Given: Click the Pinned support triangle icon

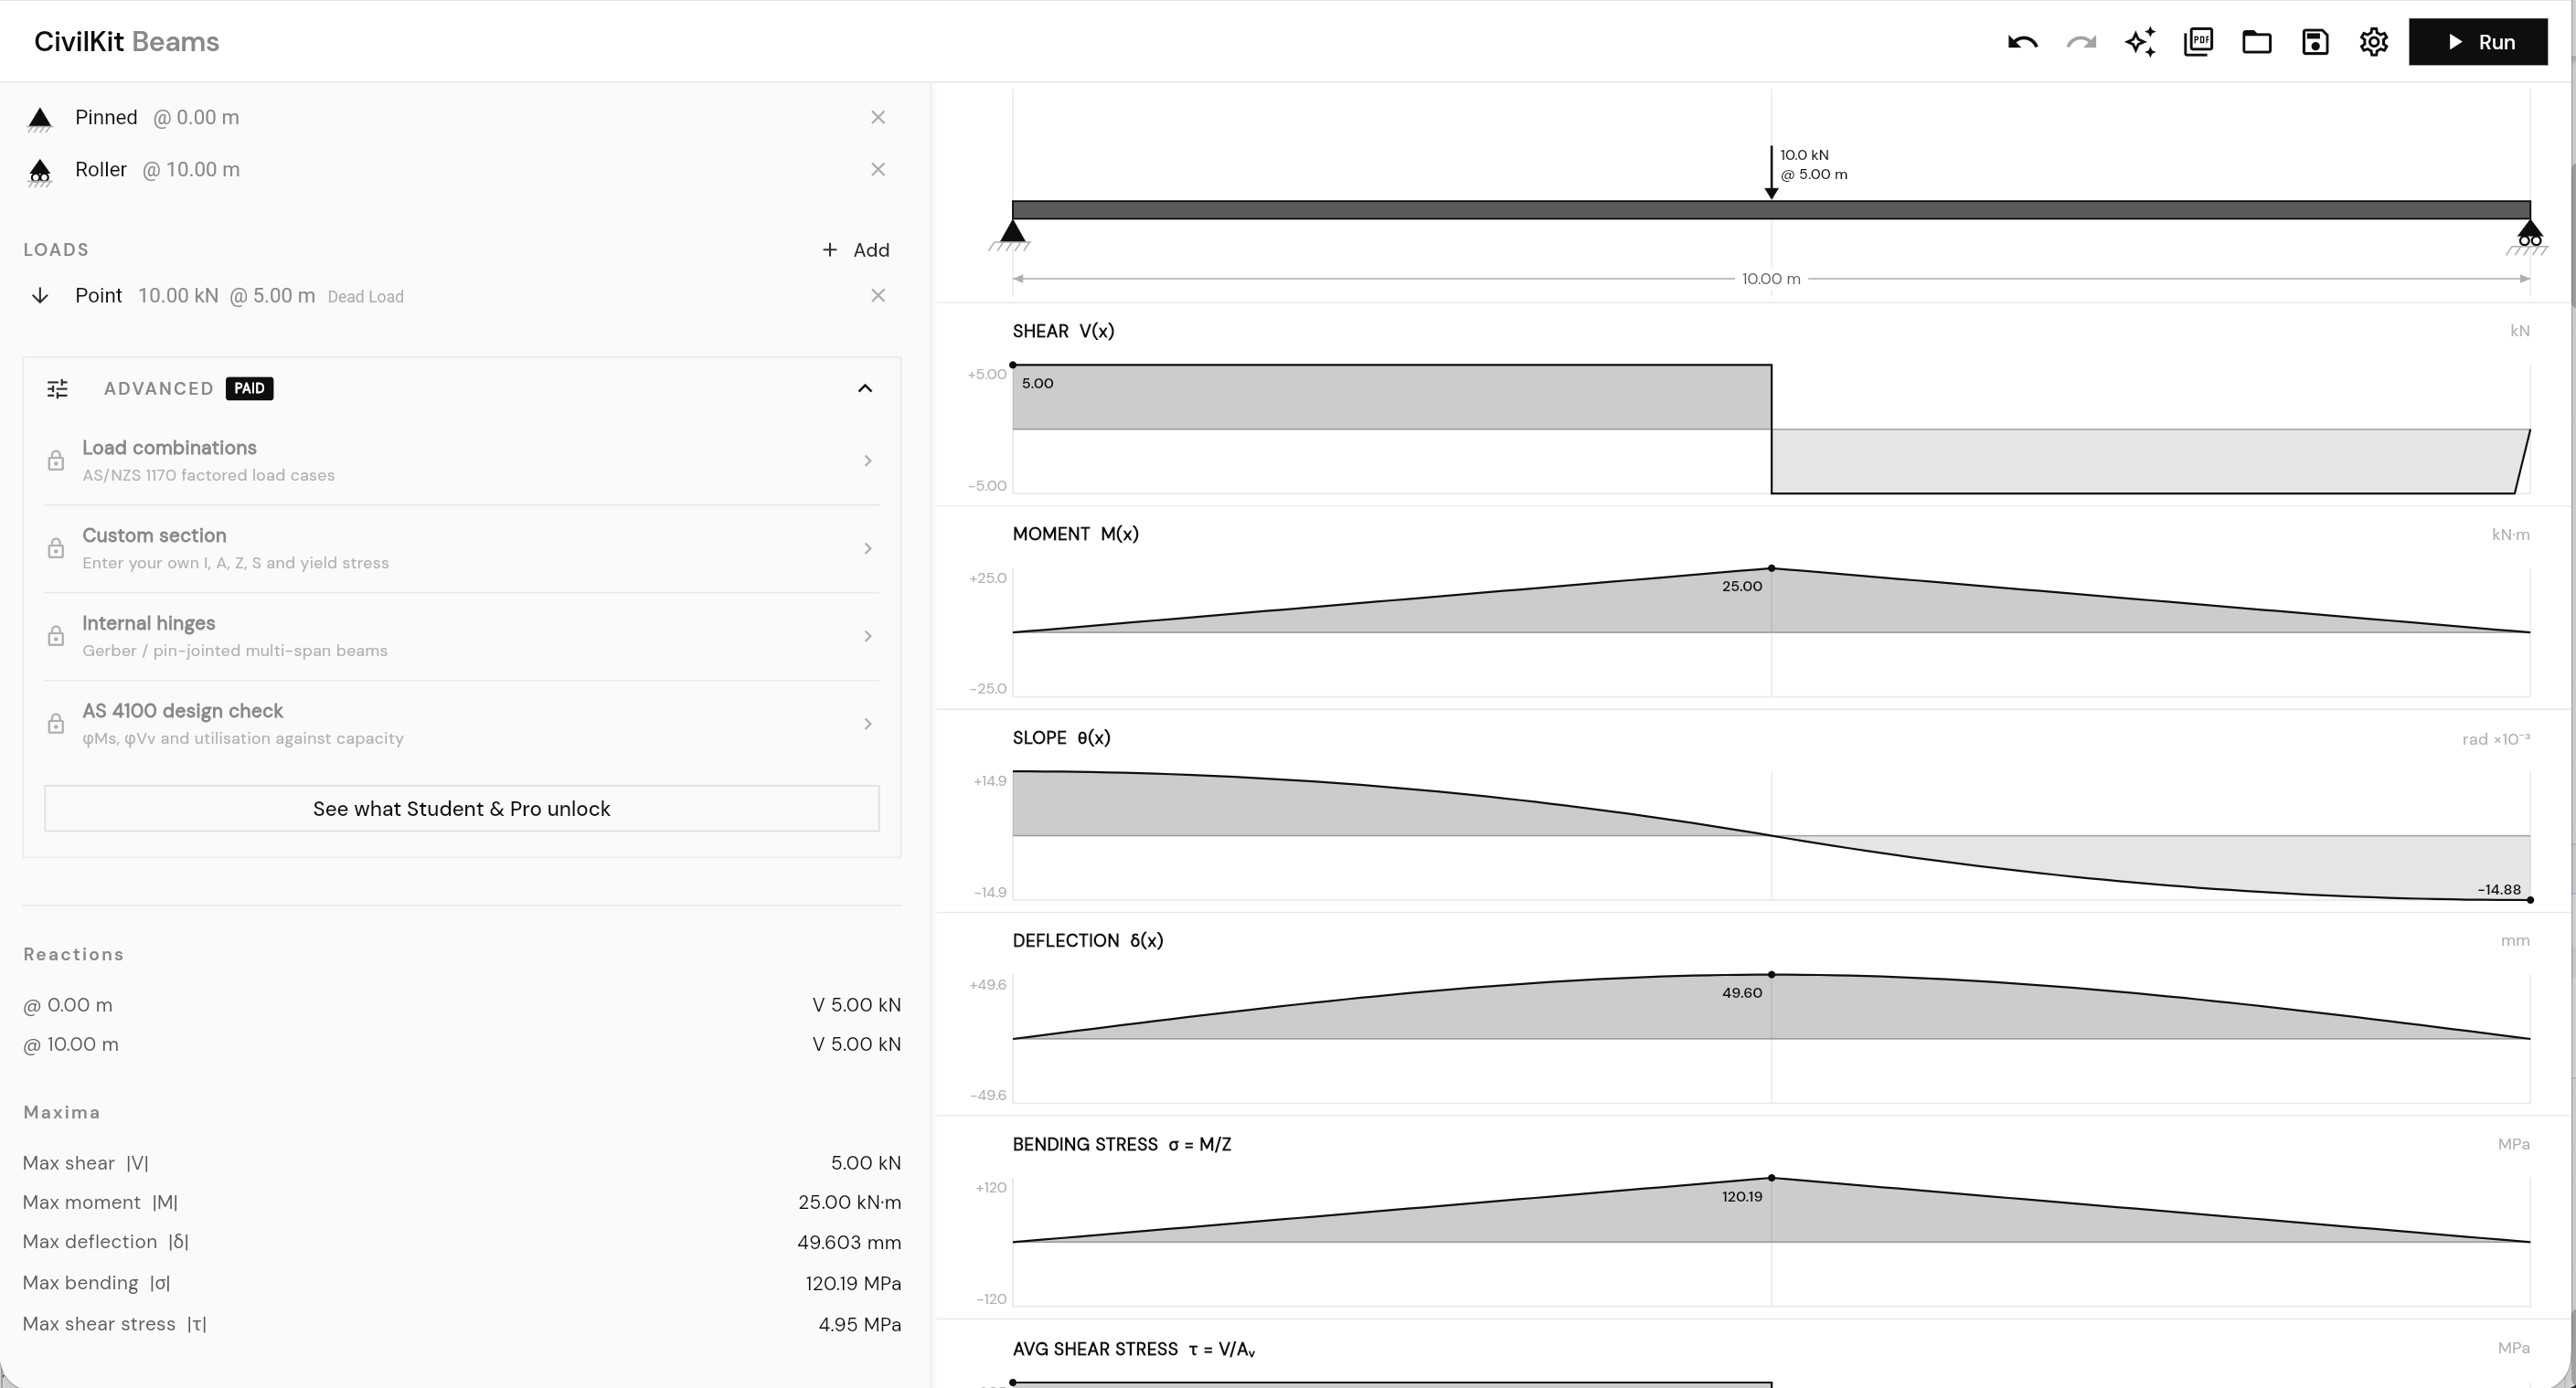Looking at the screenshot, I should (x=40, y=120).
